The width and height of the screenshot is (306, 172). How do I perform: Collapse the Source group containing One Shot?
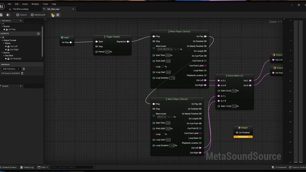pyautogui.click(x=2, y=53)
